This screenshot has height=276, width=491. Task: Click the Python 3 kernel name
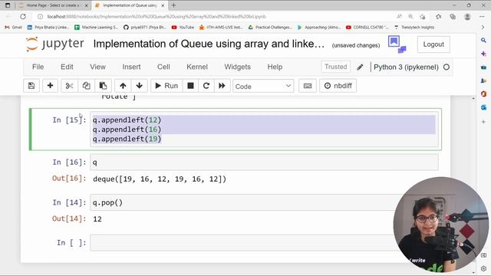(x=406, y=67)
